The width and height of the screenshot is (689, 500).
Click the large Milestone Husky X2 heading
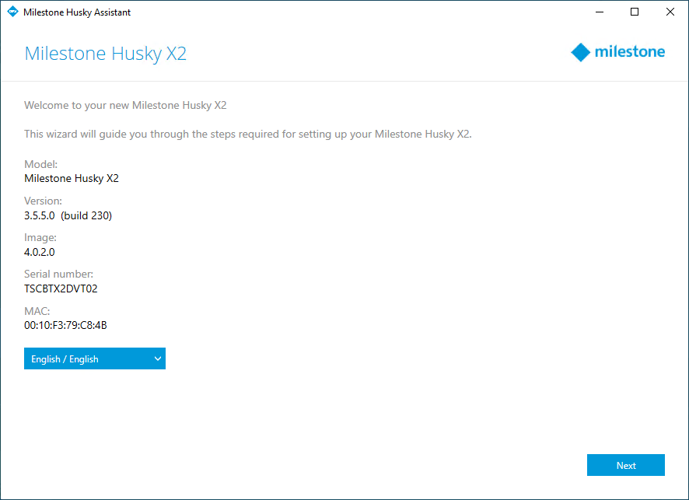105,53
